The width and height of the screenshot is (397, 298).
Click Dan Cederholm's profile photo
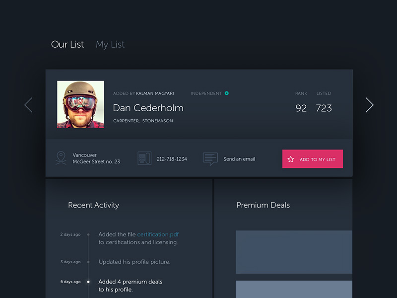pyautogui.click(x=80, y=105)
